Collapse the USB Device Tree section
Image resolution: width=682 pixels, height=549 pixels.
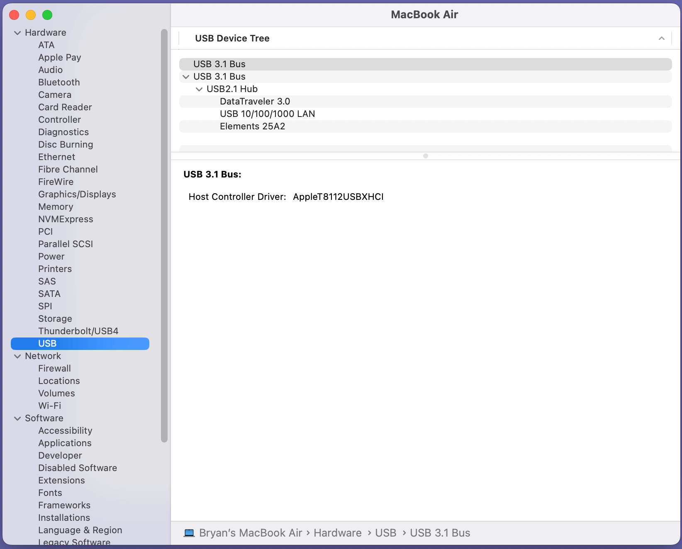(x=661, y=38)
